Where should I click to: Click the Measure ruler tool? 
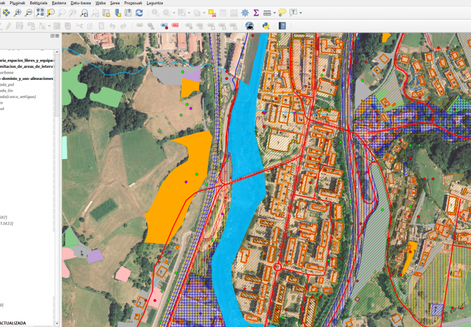pos(267,13)
